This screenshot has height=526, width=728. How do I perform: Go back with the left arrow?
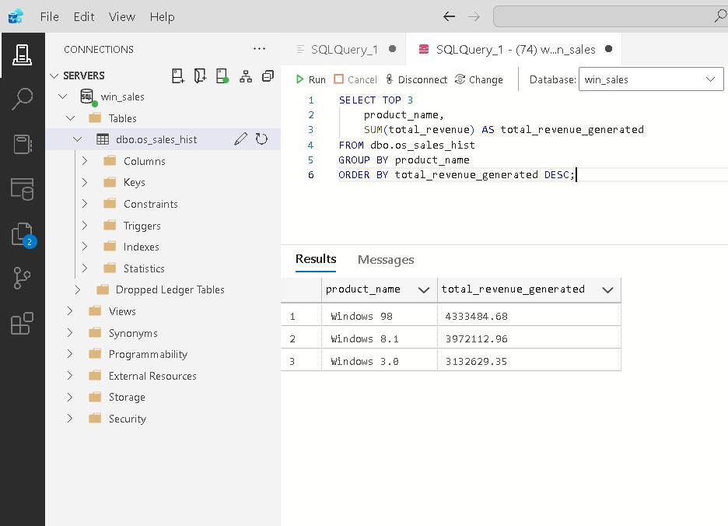[449, 16]
